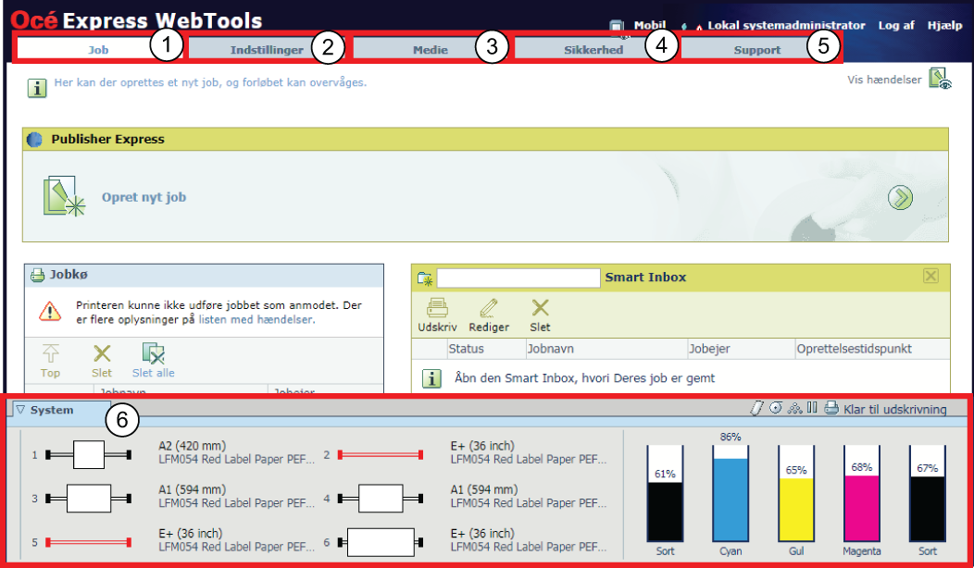
Task: Click the Opret nyt job document icon
Action: pos(64,196)
